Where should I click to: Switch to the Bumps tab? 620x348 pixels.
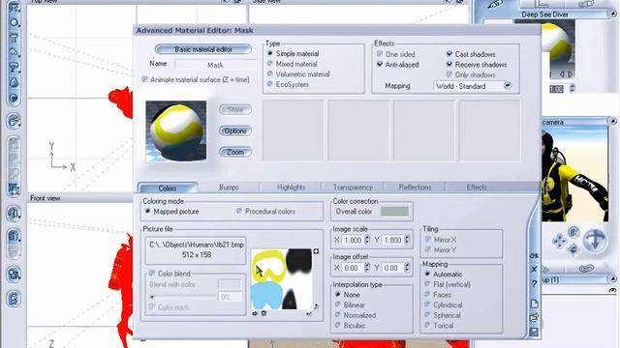(x=229, y=187)
